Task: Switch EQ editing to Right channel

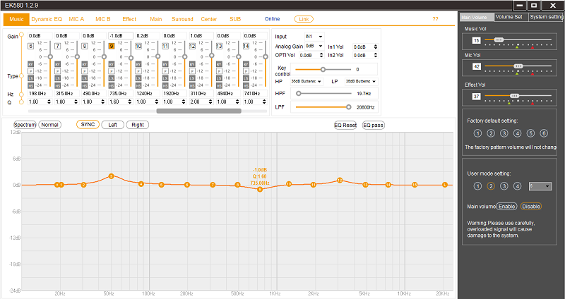Action: [x=138, y=125]
